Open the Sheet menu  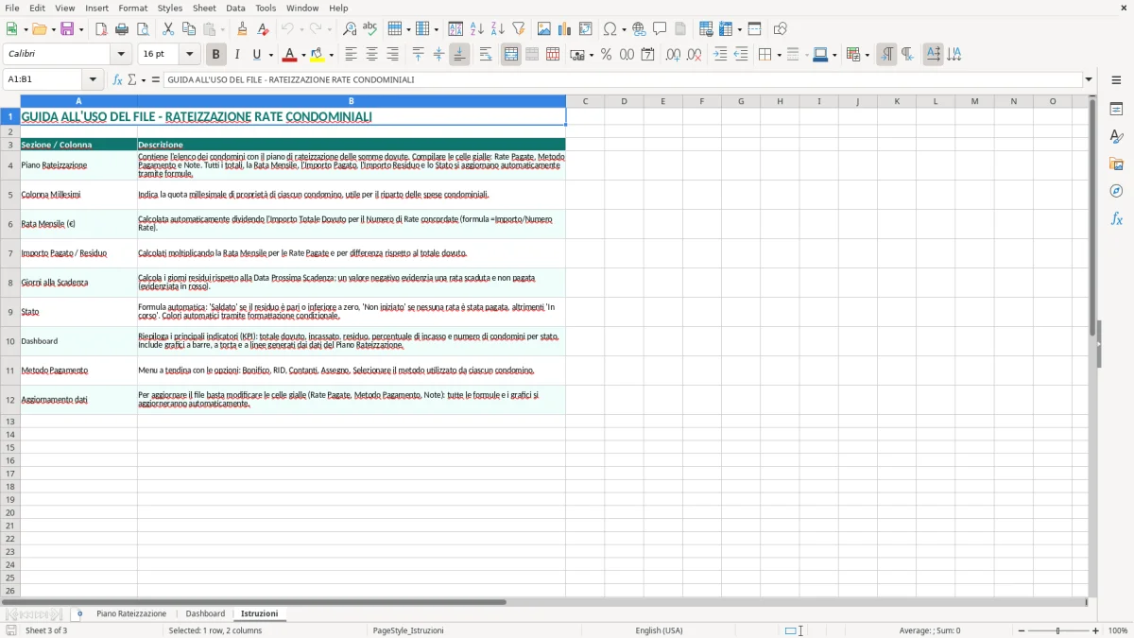[204, 8]
